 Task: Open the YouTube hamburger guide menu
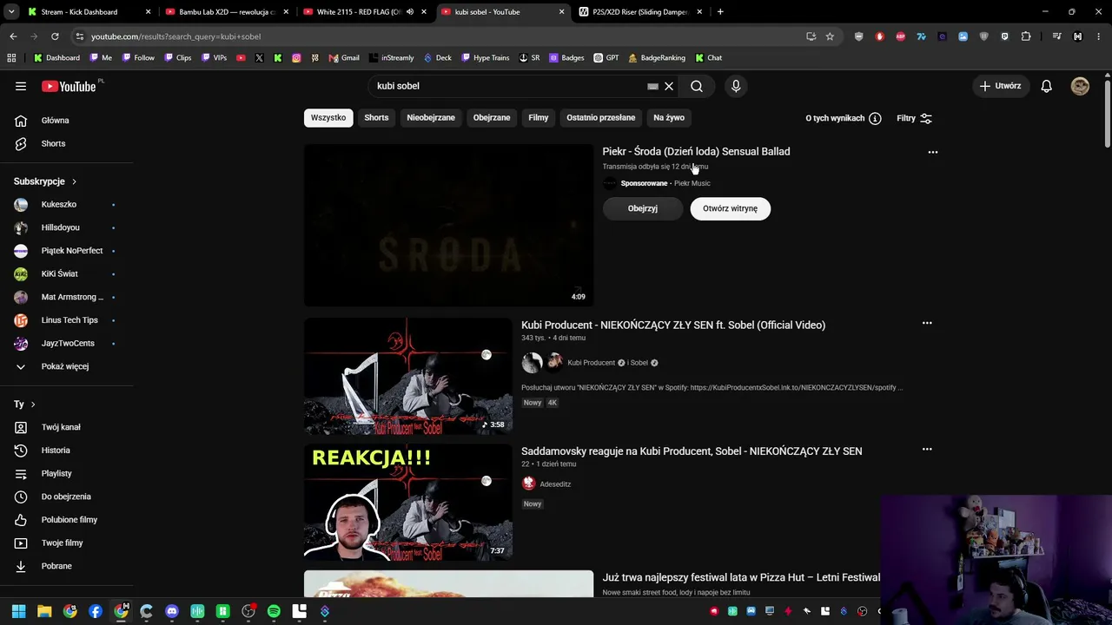(x=21, y=86)
